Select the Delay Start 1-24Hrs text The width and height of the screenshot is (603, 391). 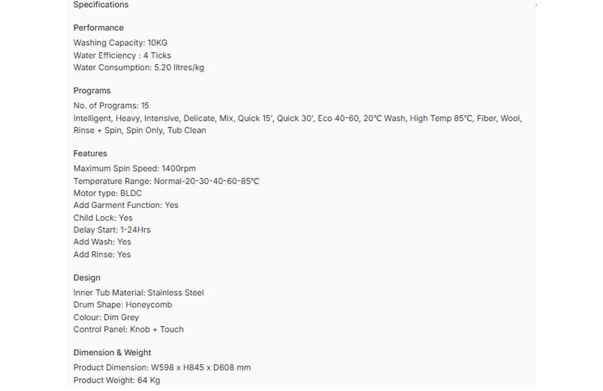click(112, 230)
